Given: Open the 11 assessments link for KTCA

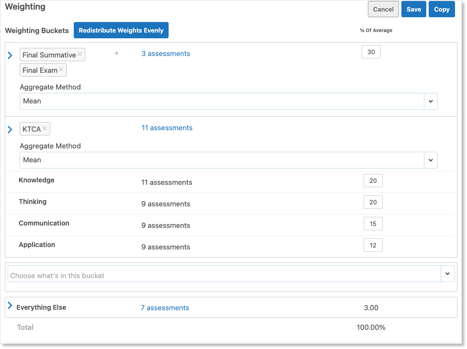Looking at the screenshot, I should pyautogui.click(x=167, y=128).
